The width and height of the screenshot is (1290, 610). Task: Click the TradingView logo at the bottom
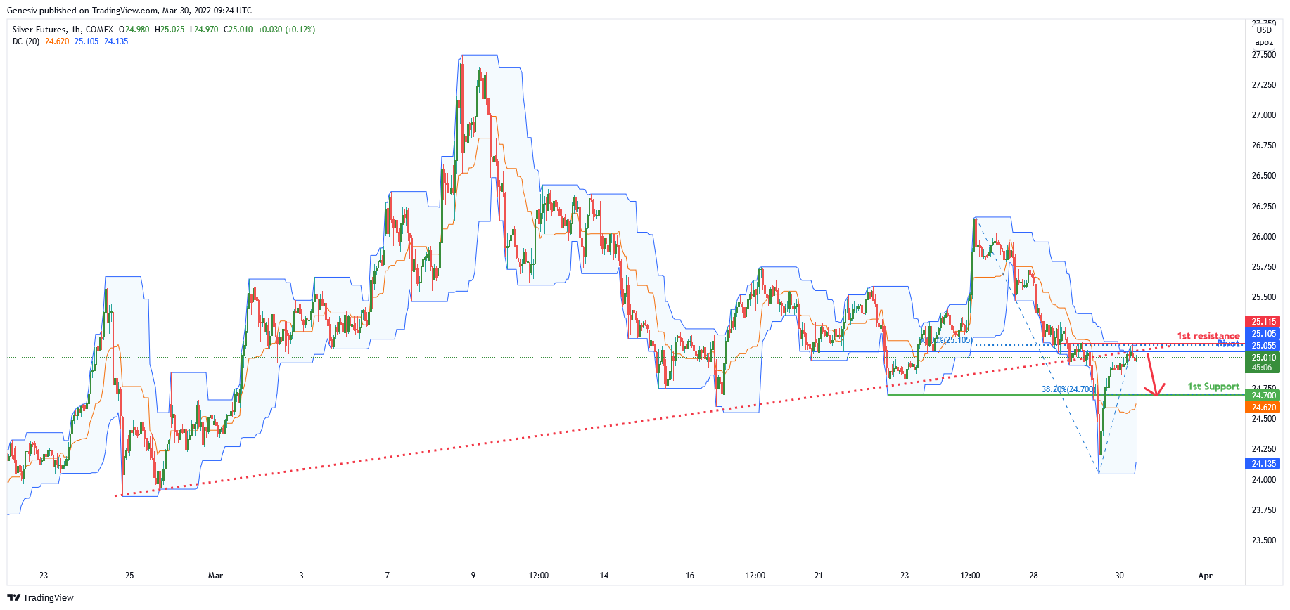pos(40,597)
